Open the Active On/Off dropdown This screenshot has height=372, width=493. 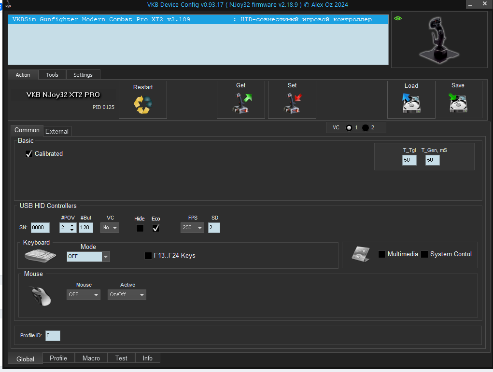(127, 295)
